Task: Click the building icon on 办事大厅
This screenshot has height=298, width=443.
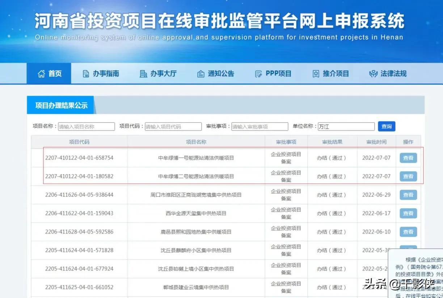Action: pyautogui.click(x=144, y=73)
